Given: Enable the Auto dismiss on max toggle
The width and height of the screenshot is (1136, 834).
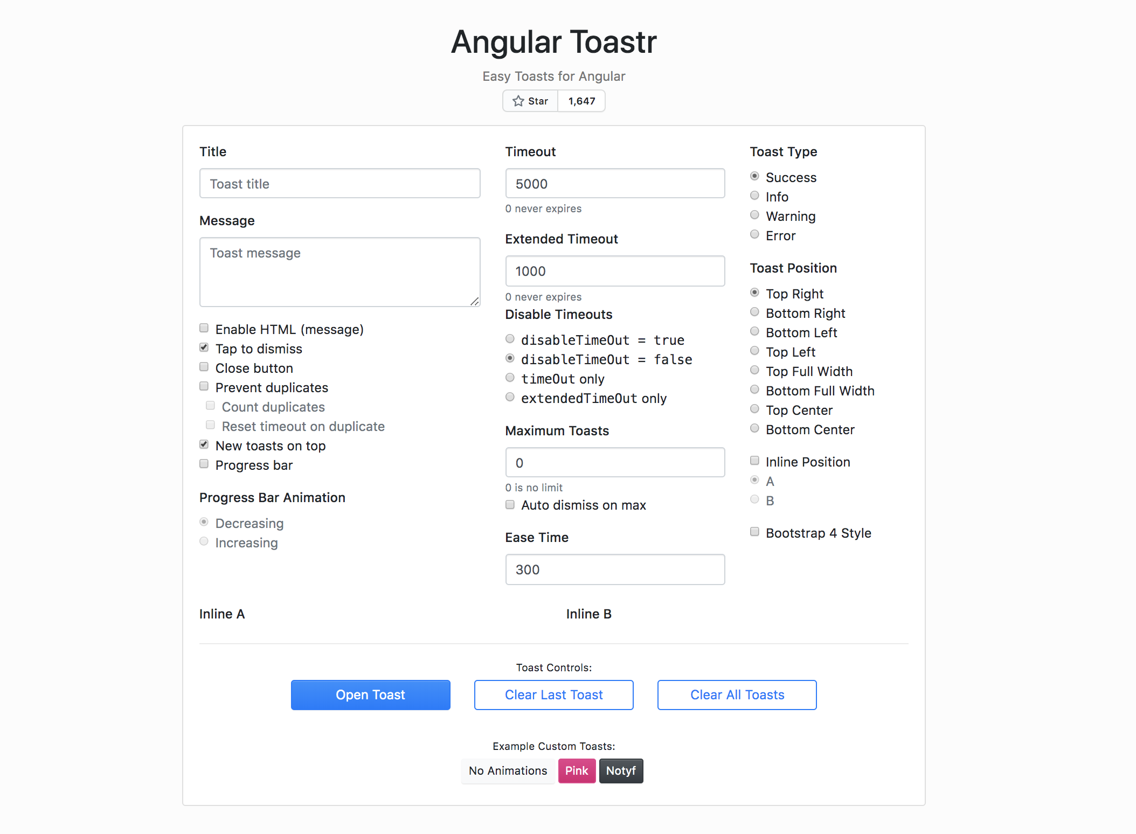Looking at the screenshot, I should [511, 505].
